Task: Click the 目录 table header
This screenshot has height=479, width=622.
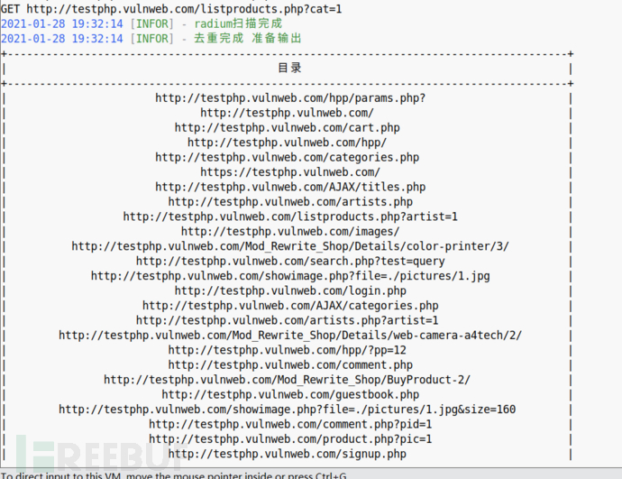Action: (289, 68)
